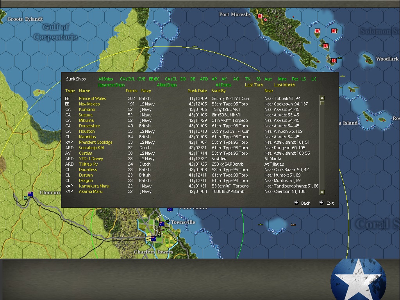Open ship Mauritius
This screenshot has width=400, height=300.
pos(87,137)
